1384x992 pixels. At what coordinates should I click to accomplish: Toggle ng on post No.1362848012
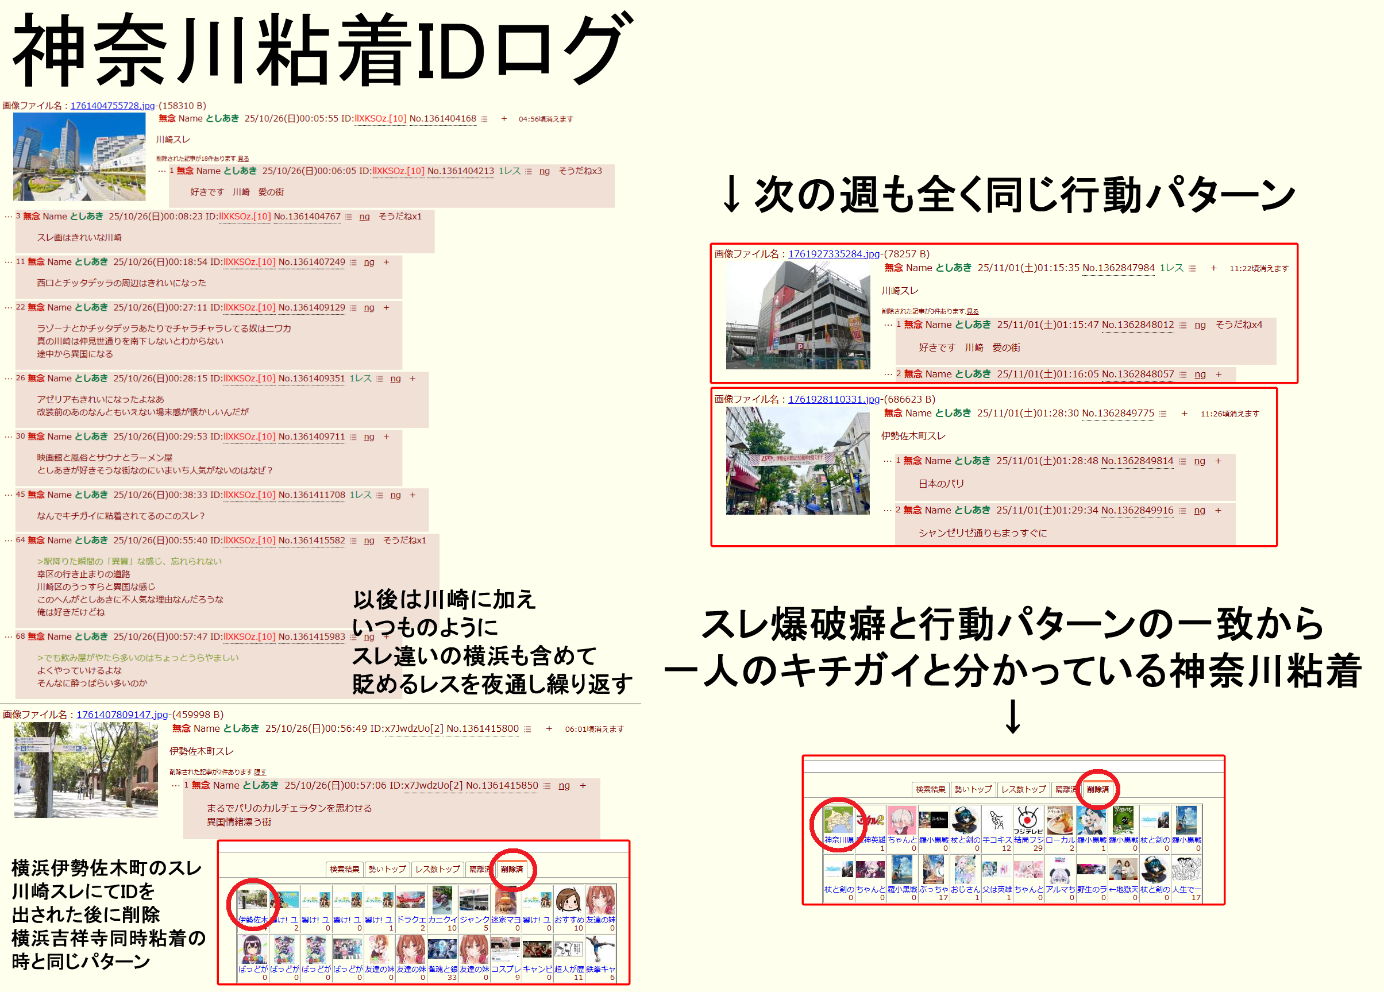pyautogui.click(x=1200, y=325)
